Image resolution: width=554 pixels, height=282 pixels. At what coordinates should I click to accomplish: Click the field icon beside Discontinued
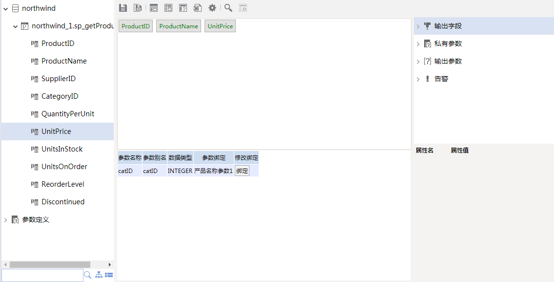coord(35,202)
